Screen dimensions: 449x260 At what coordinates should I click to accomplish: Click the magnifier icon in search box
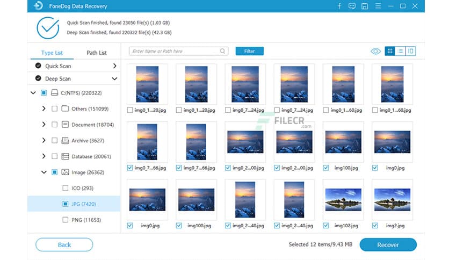(x=222, y=51)
